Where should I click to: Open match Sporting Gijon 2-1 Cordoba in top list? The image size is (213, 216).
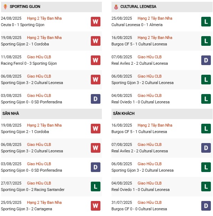pos(25,44)
